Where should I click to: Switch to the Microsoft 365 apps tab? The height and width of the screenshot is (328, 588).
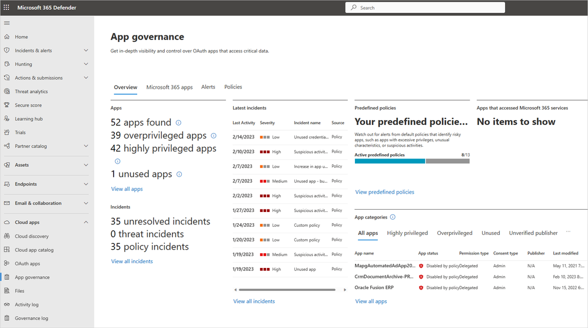click(x=170, y=87)
